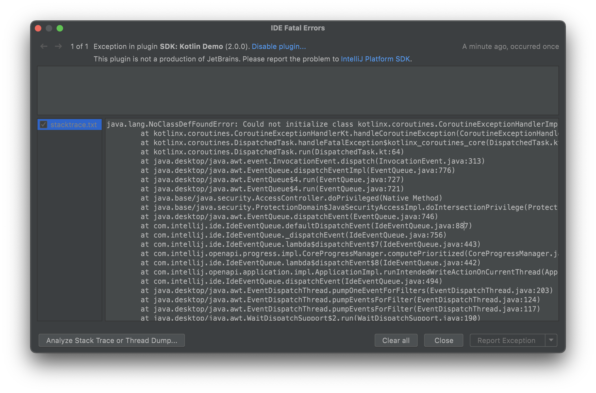Click the gray minimize window button

pyautogui.click(x=49, y=28)
